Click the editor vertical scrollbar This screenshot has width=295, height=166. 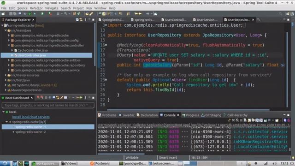[x=287, y=70]
